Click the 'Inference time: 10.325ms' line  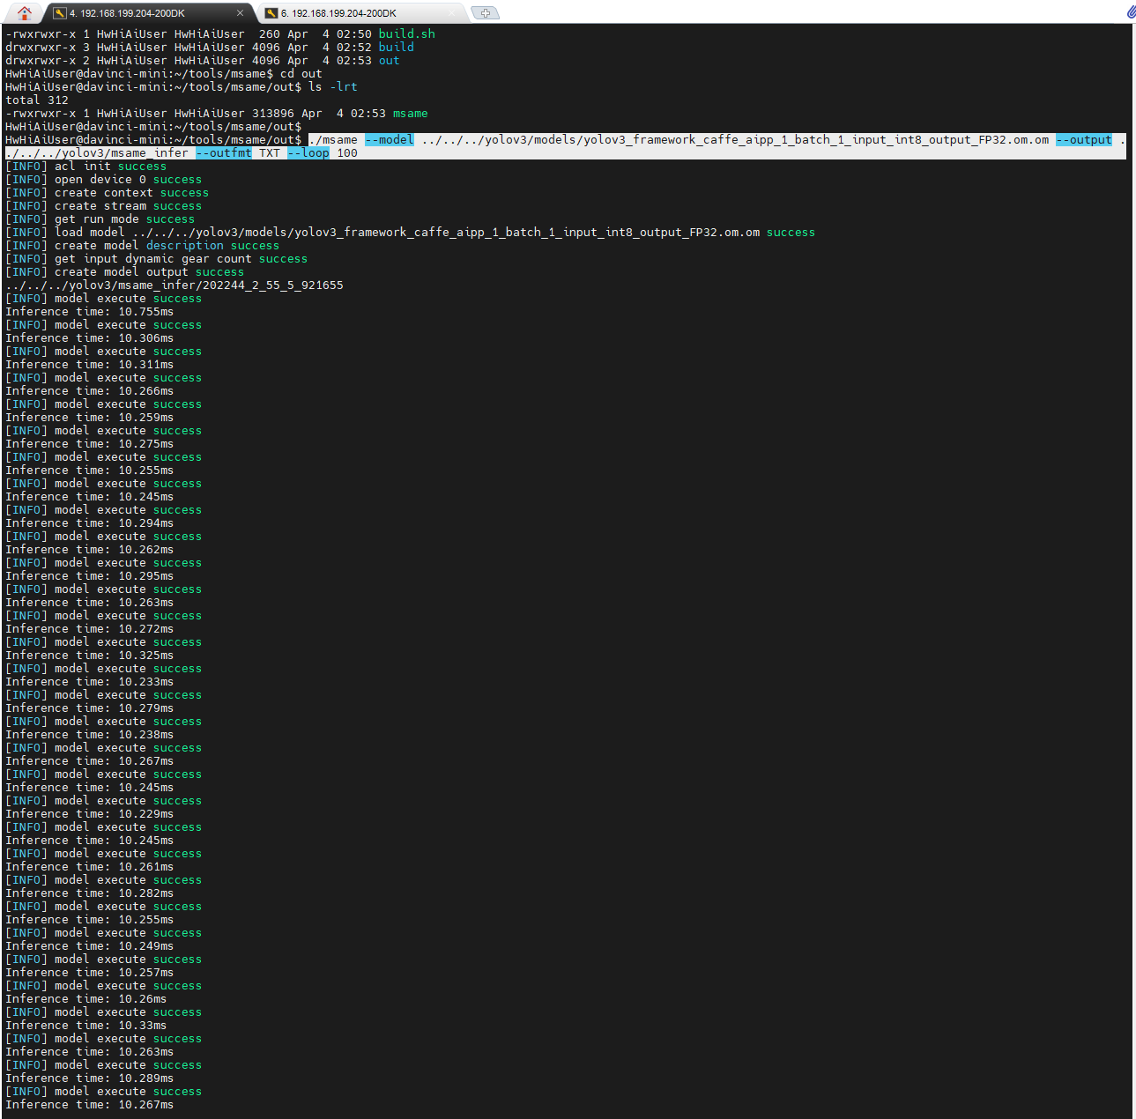coord(90,656)
